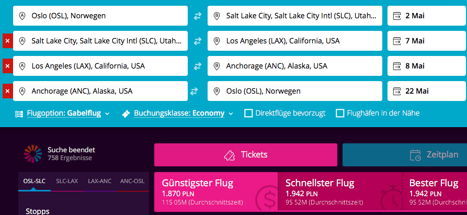Screen dimensions: 467x215
Task: Open the Zeitplan view
Action: pos(405,155)
